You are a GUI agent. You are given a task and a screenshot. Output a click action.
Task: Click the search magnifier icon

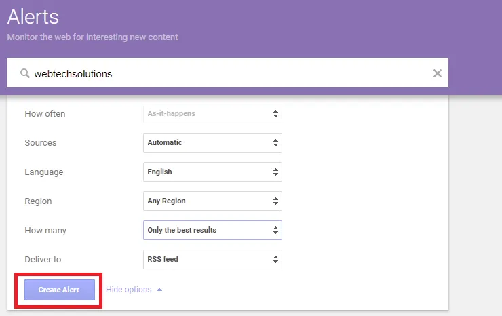coord(25,73)
